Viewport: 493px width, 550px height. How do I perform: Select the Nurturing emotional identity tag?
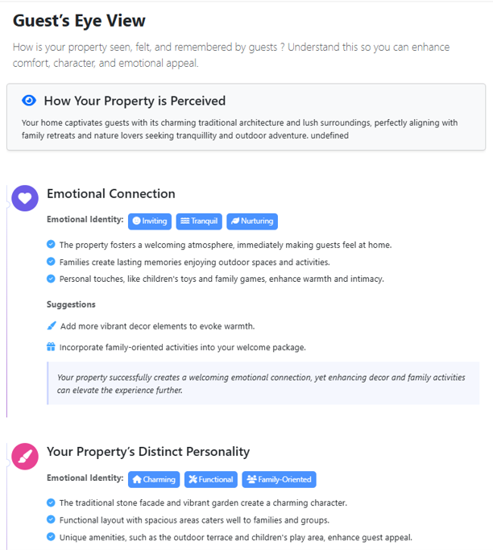pyautogui.click(x=252, y=221)
